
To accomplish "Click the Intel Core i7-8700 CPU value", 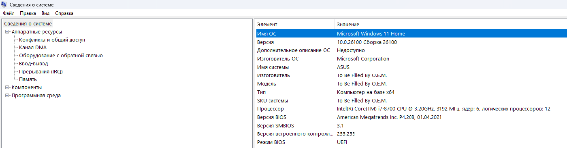I will pos(443,108).
